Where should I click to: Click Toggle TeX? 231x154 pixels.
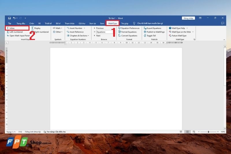point(150,36)
